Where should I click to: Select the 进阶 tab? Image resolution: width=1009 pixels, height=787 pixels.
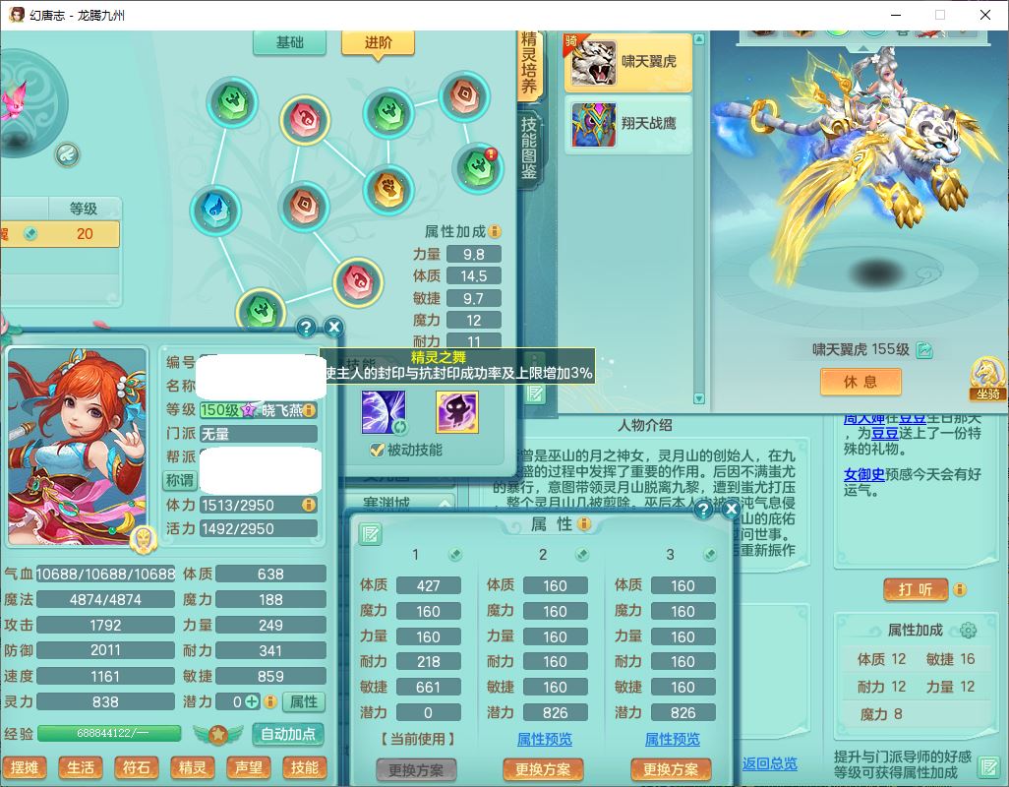[378, 42]
